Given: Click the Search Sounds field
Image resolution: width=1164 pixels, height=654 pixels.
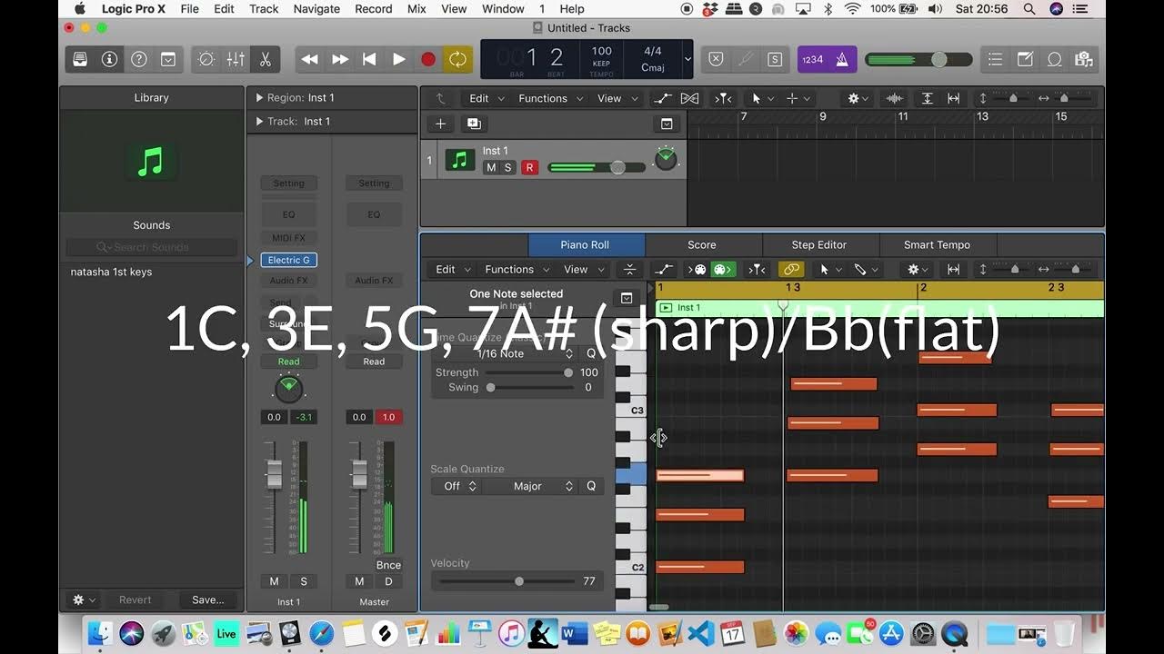Looking at the screenshot, I should 152,247.
